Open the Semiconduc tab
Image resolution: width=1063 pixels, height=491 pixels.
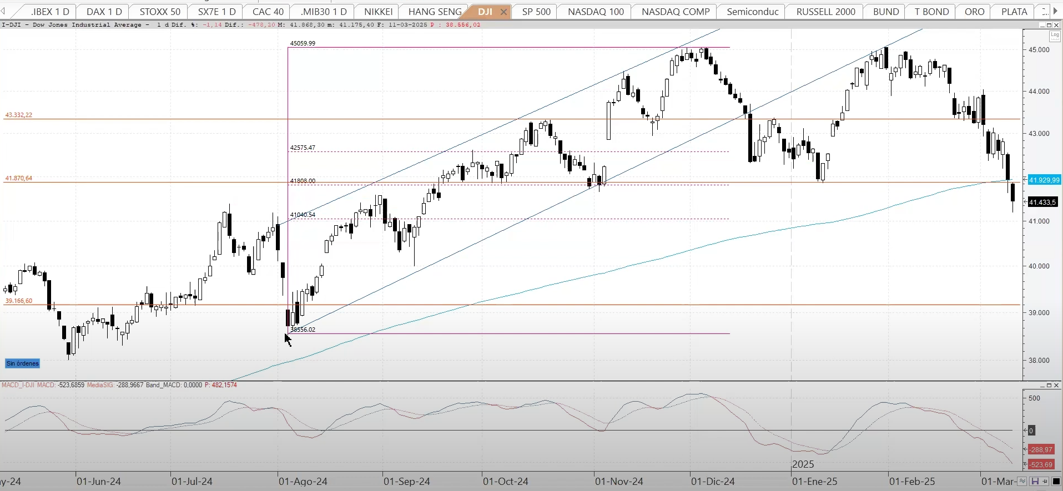(752, 12)
